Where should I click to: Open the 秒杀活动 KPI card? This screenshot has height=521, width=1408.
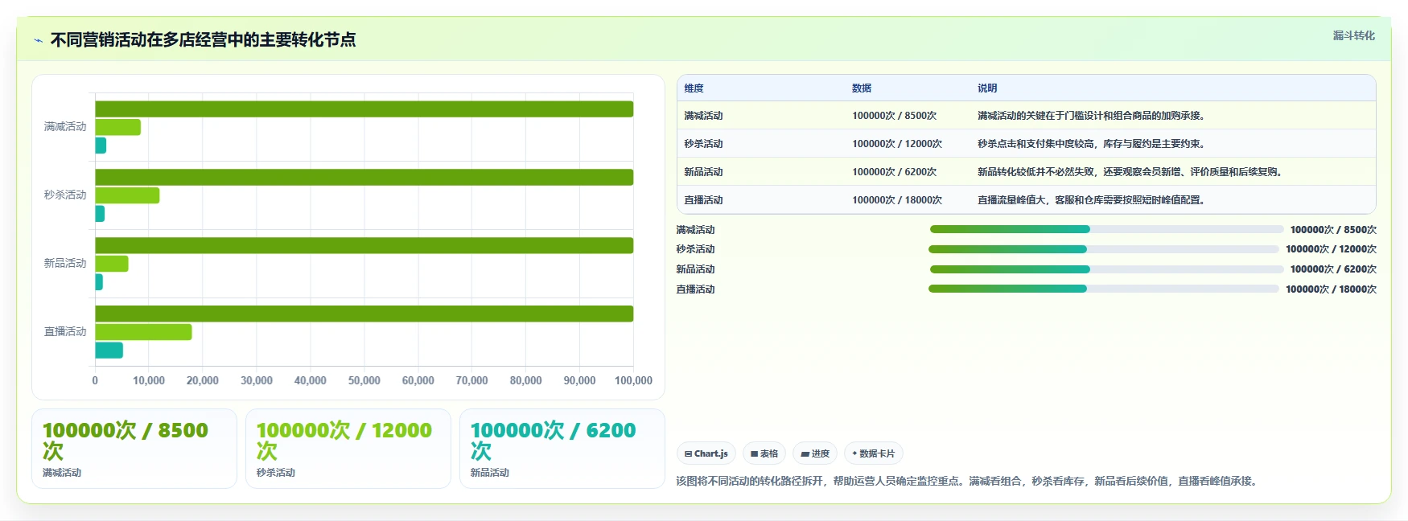pyautogui.click(x=348, y=449)
